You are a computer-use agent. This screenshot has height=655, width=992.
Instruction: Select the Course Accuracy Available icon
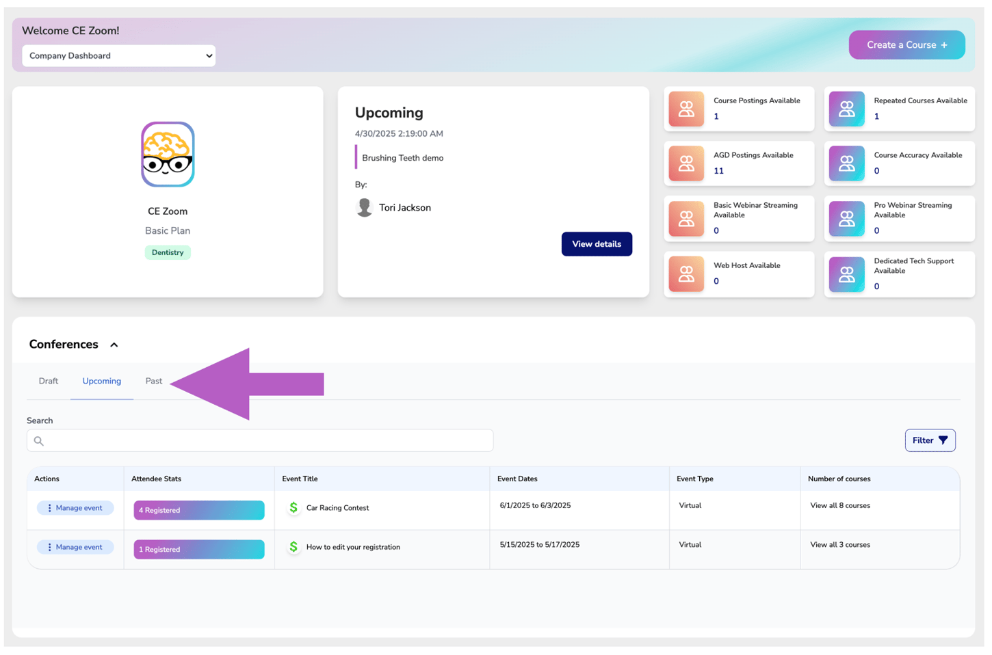(x=846, y=163)
